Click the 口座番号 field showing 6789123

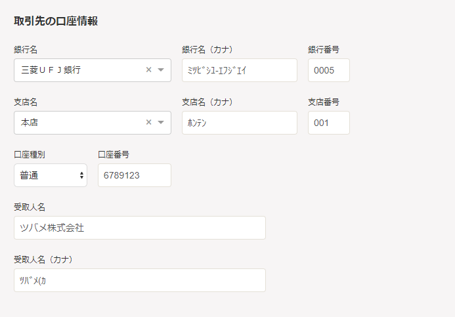click(x=135, y=175)
